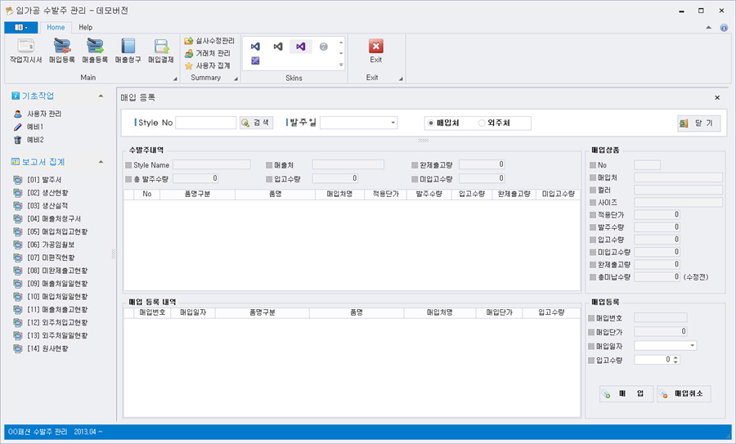Select the 매입처 radio button
Screen dimensions: 736x444
(431, 123)
